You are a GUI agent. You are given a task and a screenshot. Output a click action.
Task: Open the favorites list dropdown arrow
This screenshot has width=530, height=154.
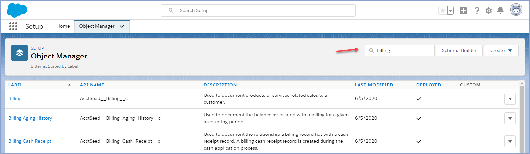450,11
